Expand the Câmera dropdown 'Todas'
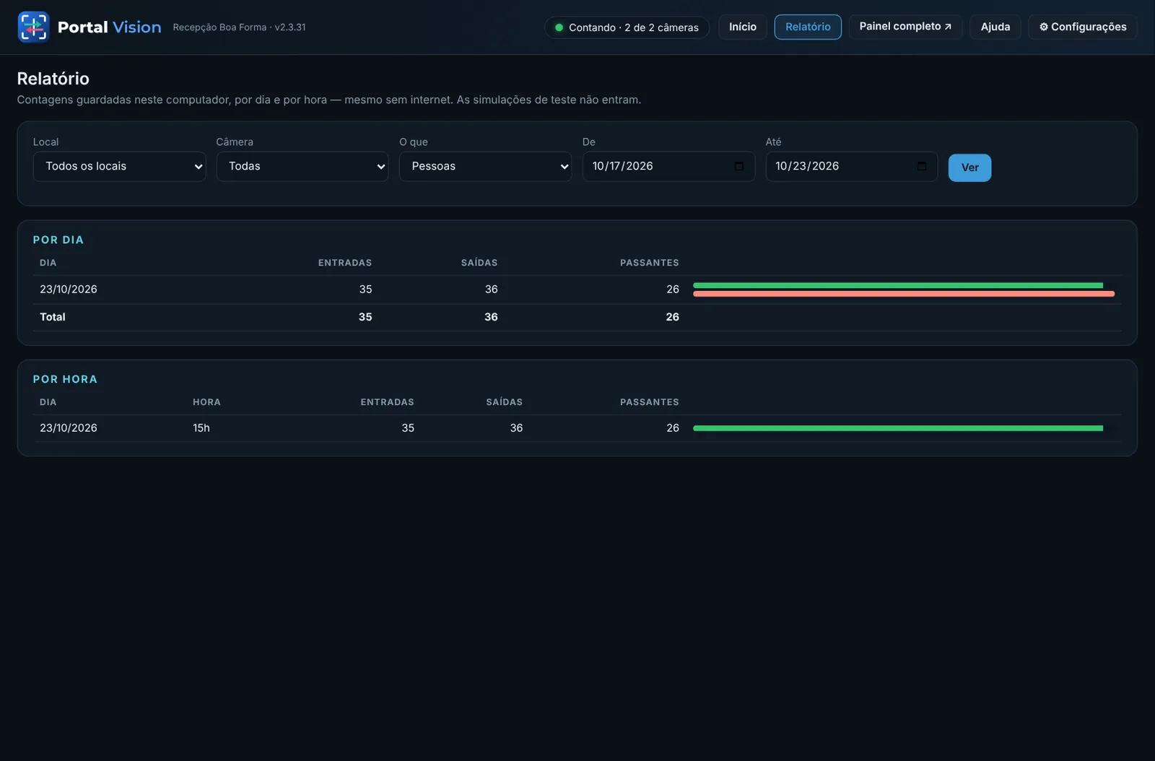Viewport: 1155px width, 761px height. 302,166
